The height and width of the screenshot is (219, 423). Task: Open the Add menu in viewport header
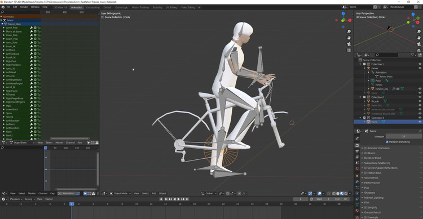point(154,194)
